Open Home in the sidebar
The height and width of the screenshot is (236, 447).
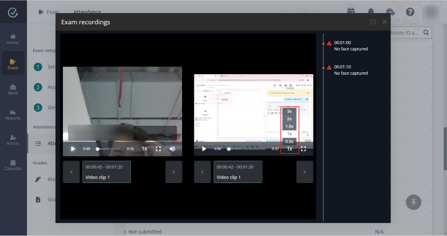[13, 39]
